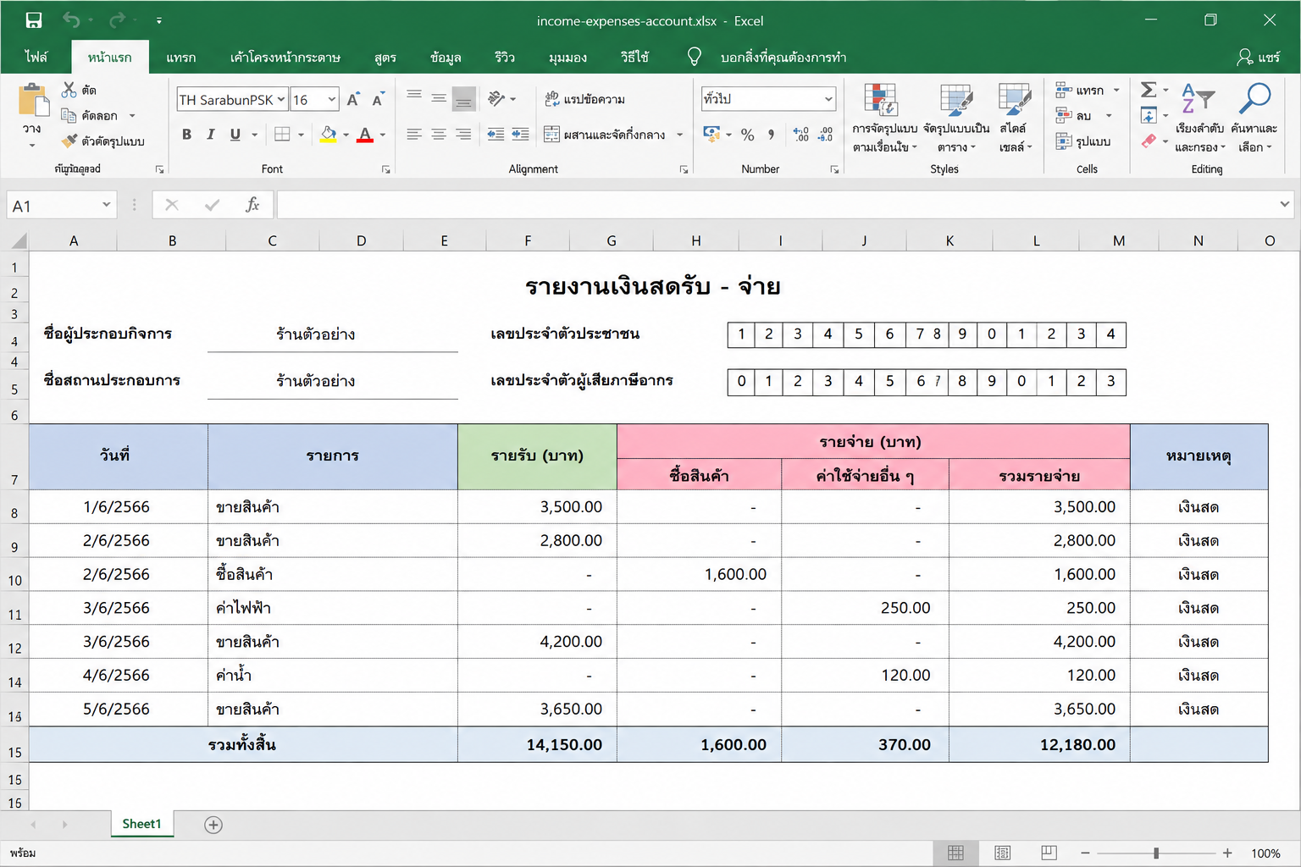This screenshot has width=1301, height=867.
Task: Switch to the Insert tab
Action: point(181,57)
